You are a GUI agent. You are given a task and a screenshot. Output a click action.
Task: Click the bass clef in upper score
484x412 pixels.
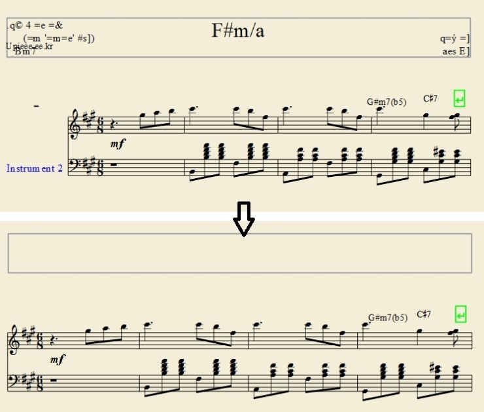coord(75,165)
